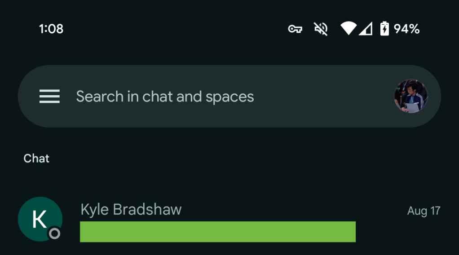Tap the VPN key status icon
This screenshot has height=255, width=459.
[x=295, y=29]
